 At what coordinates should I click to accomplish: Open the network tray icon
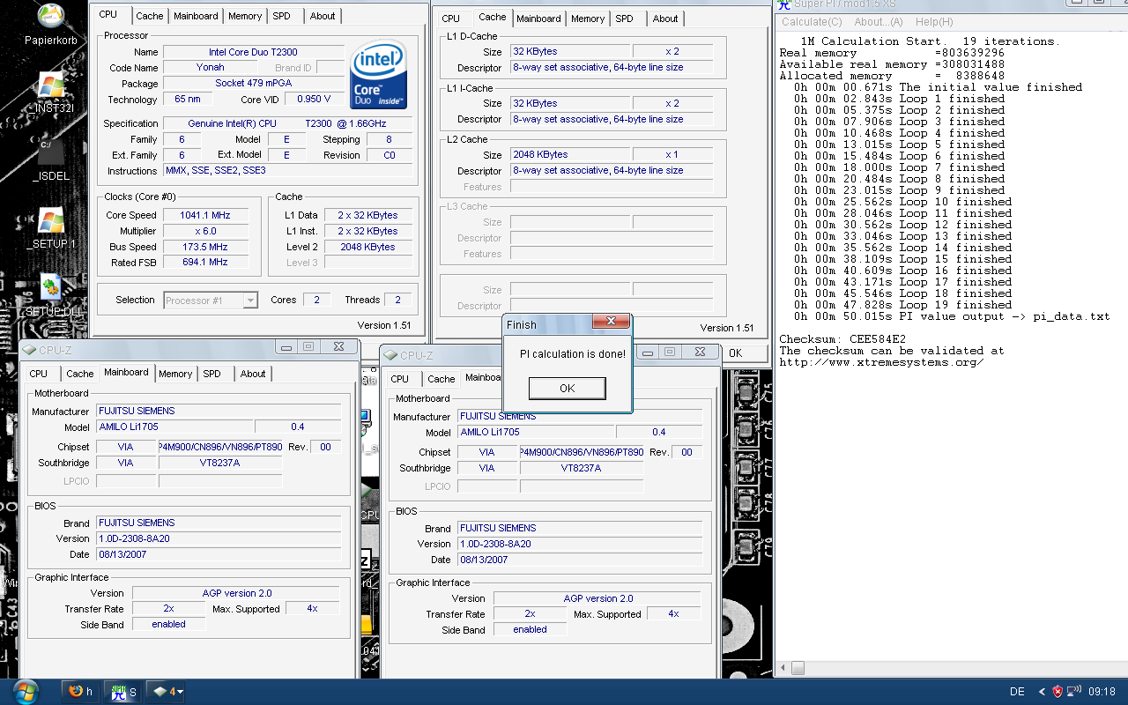tap(1073, 692)
